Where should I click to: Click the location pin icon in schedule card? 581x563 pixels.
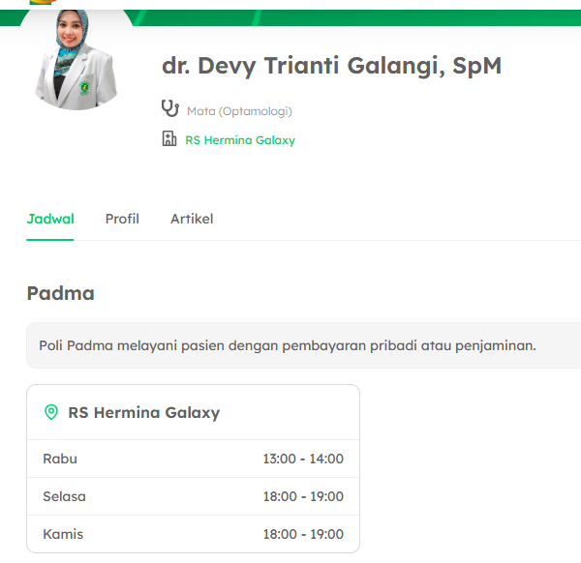[x=51, y=413]
